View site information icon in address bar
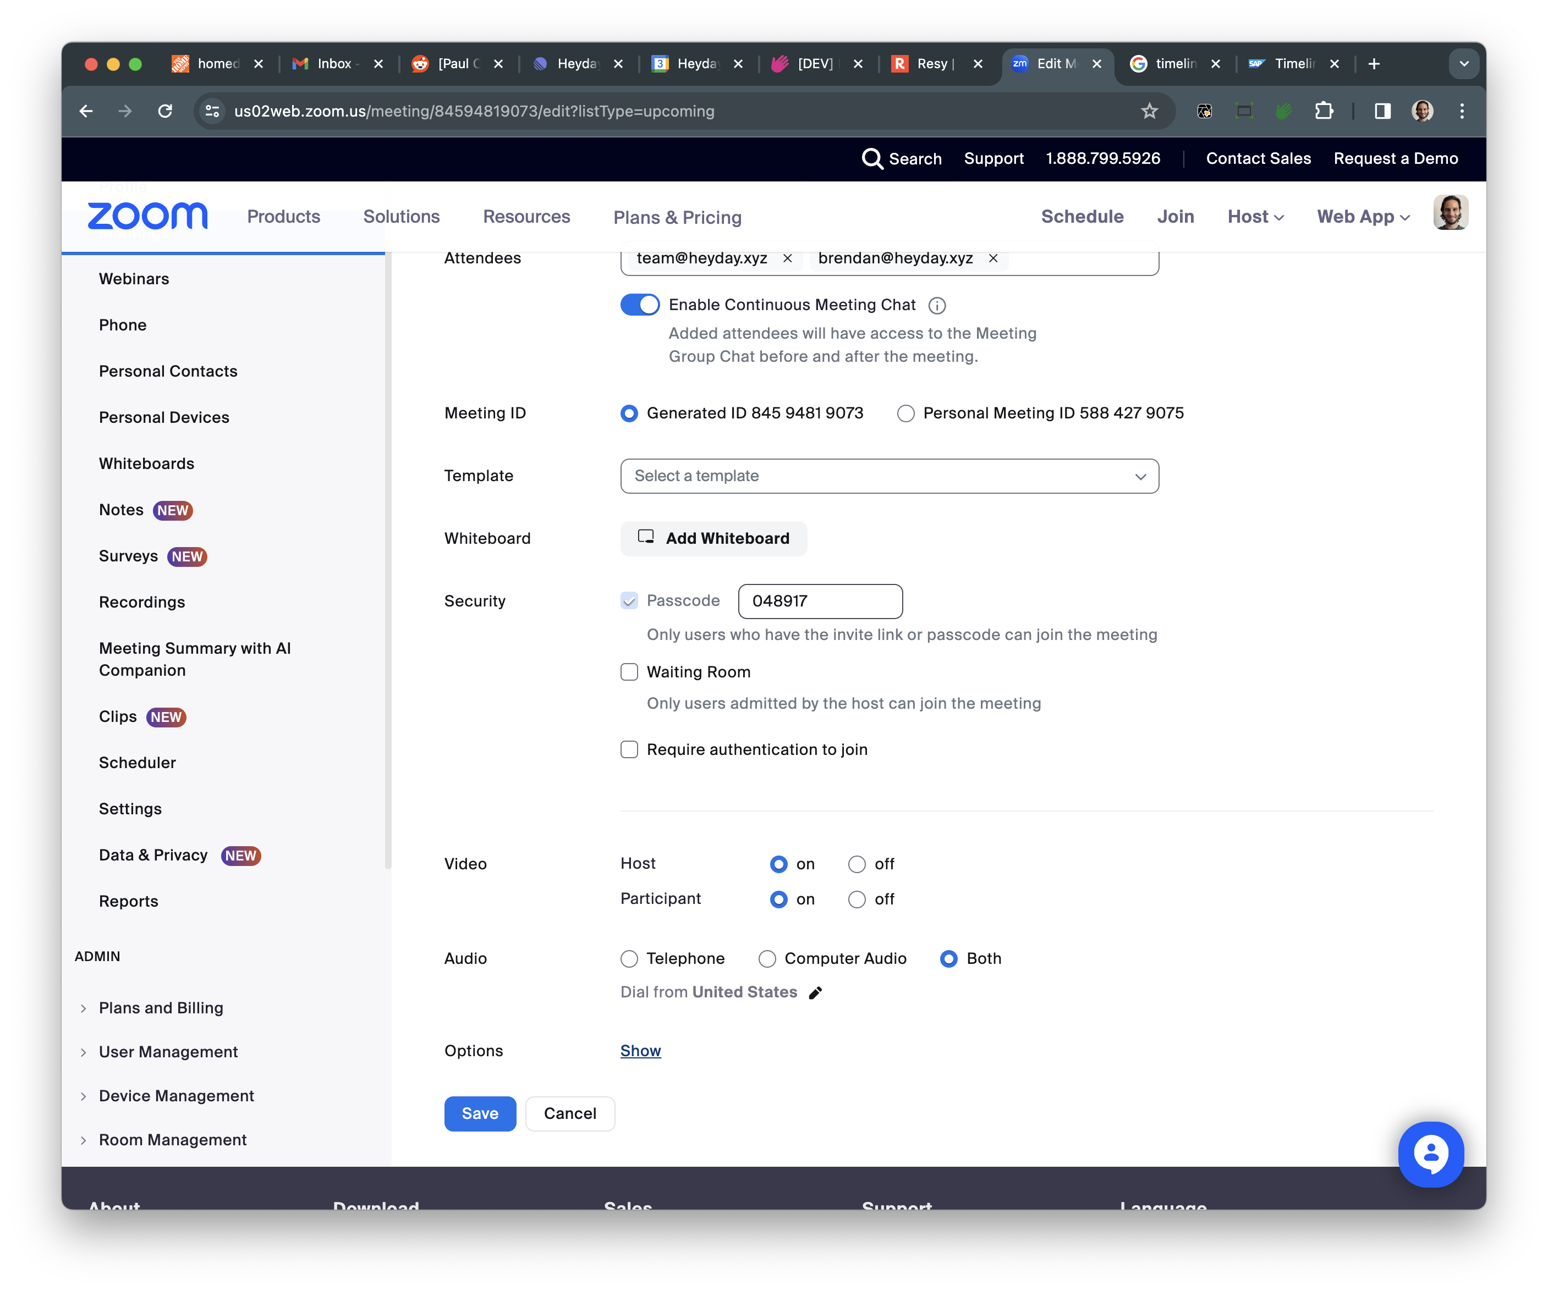This screenshot has height=1291, width=1548. 212,111
